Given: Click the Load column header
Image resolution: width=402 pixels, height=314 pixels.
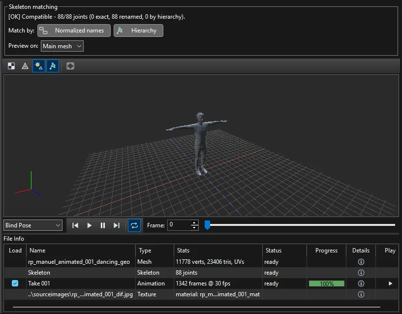Looking at the screenshot, I should [x=15, y=251].
